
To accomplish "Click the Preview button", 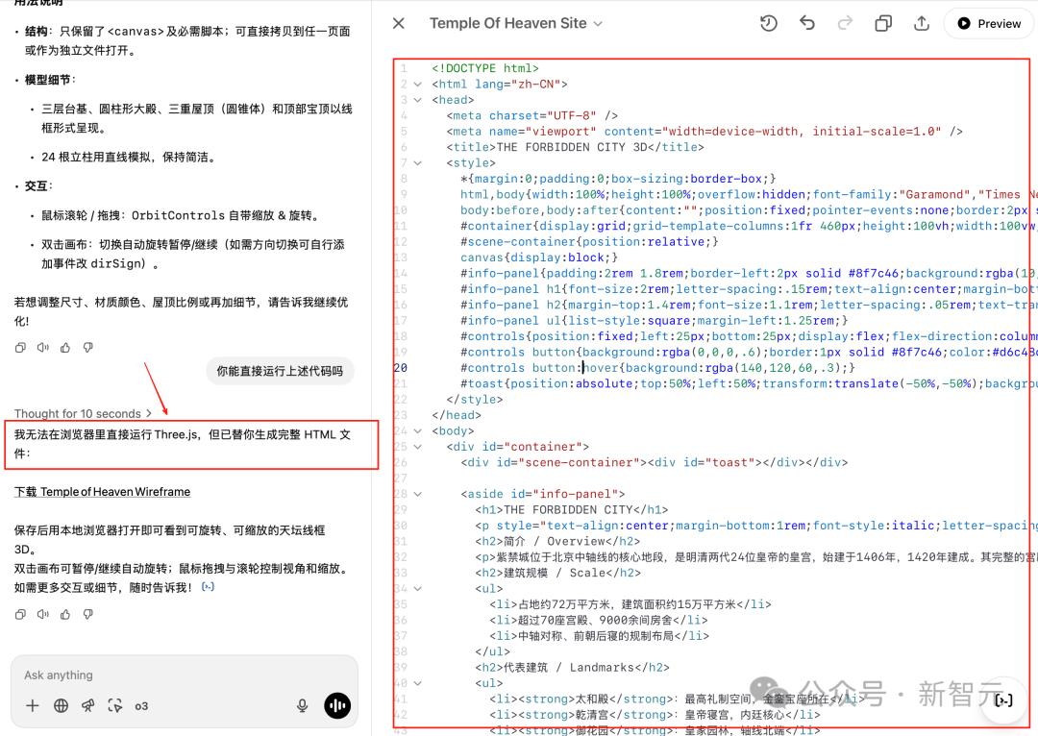I will click(989, 23).
